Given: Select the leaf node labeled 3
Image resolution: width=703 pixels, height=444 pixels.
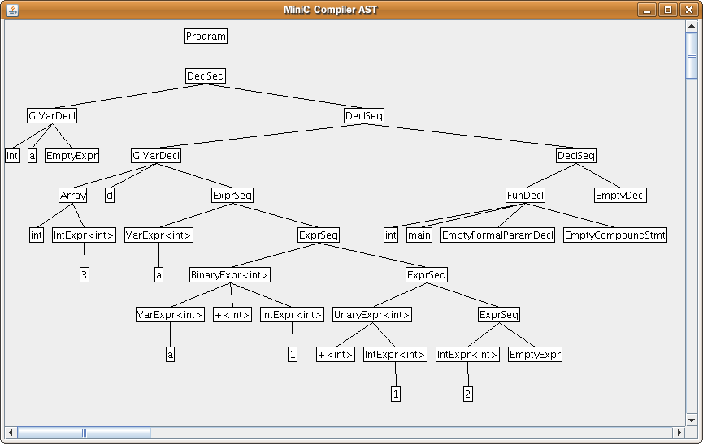Looking at the screenshot, I should tap(85, 275).
